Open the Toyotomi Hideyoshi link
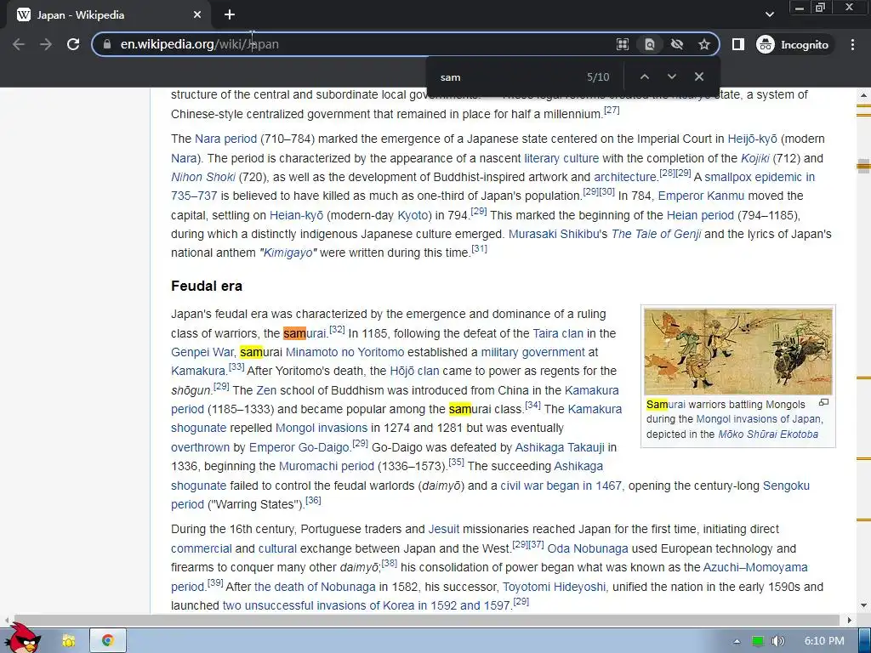 pos(554,587)
